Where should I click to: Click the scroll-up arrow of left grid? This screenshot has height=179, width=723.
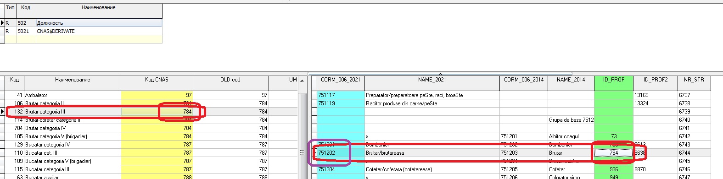coord(302,81)
